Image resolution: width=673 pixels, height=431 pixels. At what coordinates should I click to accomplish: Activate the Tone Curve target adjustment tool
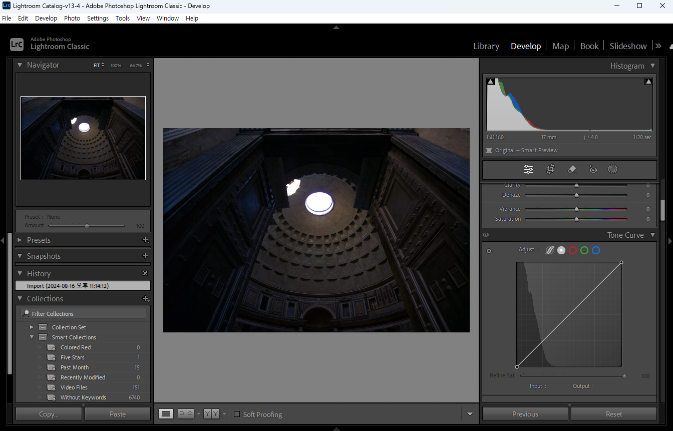(x=489, y=251)
